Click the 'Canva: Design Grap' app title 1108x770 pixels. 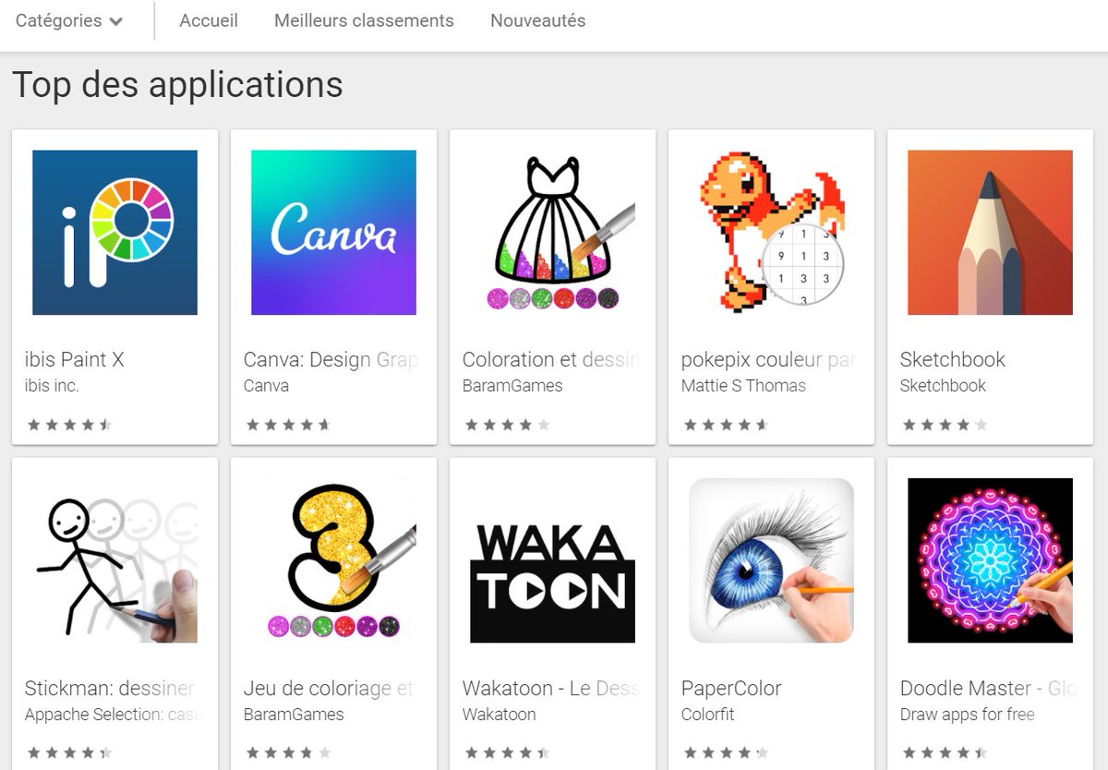(x=331, y=360)
